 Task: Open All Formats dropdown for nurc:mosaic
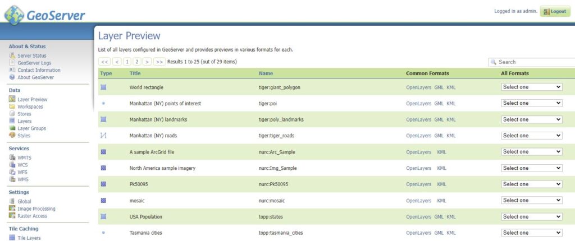[x=532, y=200]
